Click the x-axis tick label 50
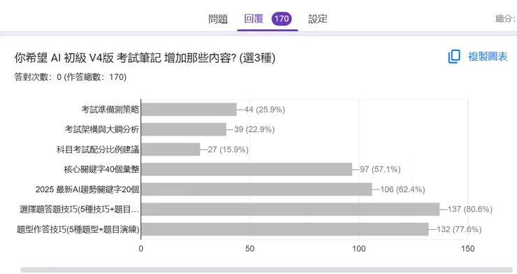This screenshot has width=517, height=274. (250, 249)
